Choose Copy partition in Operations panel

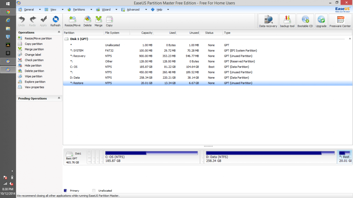point(30,44)
